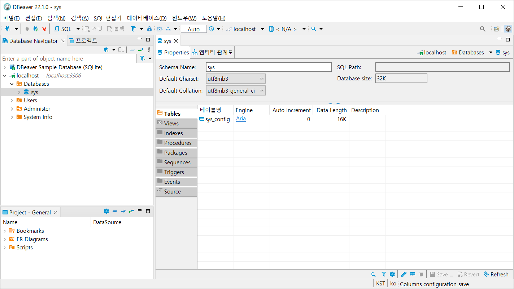Open Project panel settings gear icon
This screenshot has height=289, width=514.
point(106,211)
